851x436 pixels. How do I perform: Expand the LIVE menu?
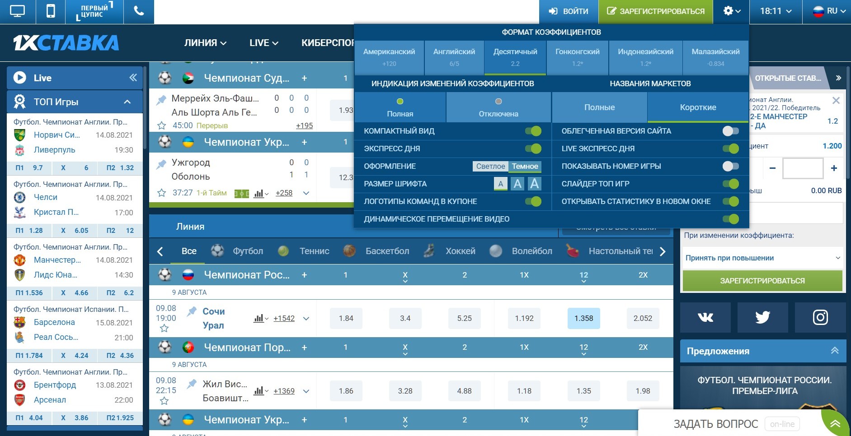pos(264,43)
